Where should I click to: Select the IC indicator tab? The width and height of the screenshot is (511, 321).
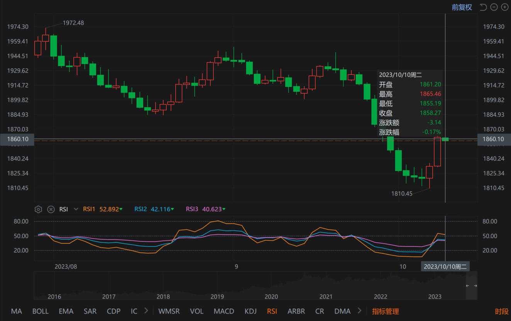pyautogui.click(x=134, y=311)
